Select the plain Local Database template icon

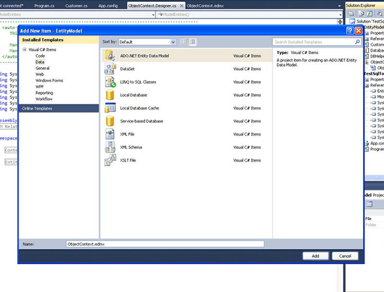point(110,95)
